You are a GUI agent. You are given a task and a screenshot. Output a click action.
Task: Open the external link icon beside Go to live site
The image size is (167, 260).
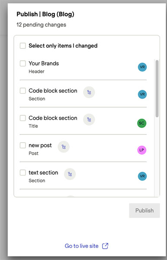[105, 246]
